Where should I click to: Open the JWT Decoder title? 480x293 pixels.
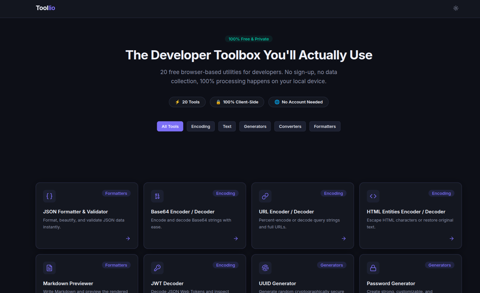[167, 284]
